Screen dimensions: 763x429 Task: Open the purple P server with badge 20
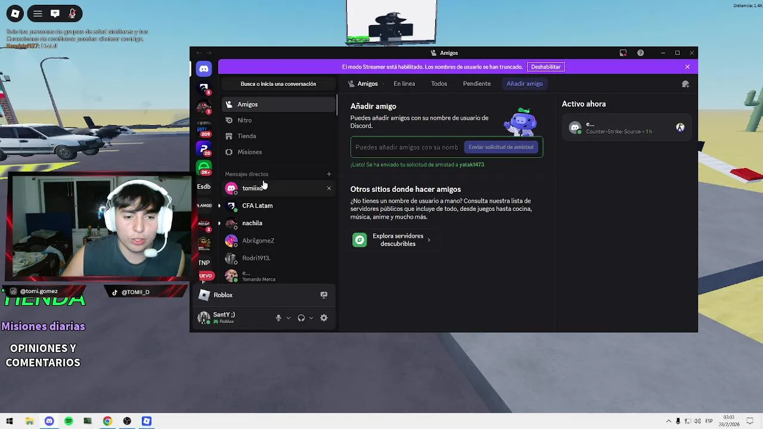[x=204, y=148]
